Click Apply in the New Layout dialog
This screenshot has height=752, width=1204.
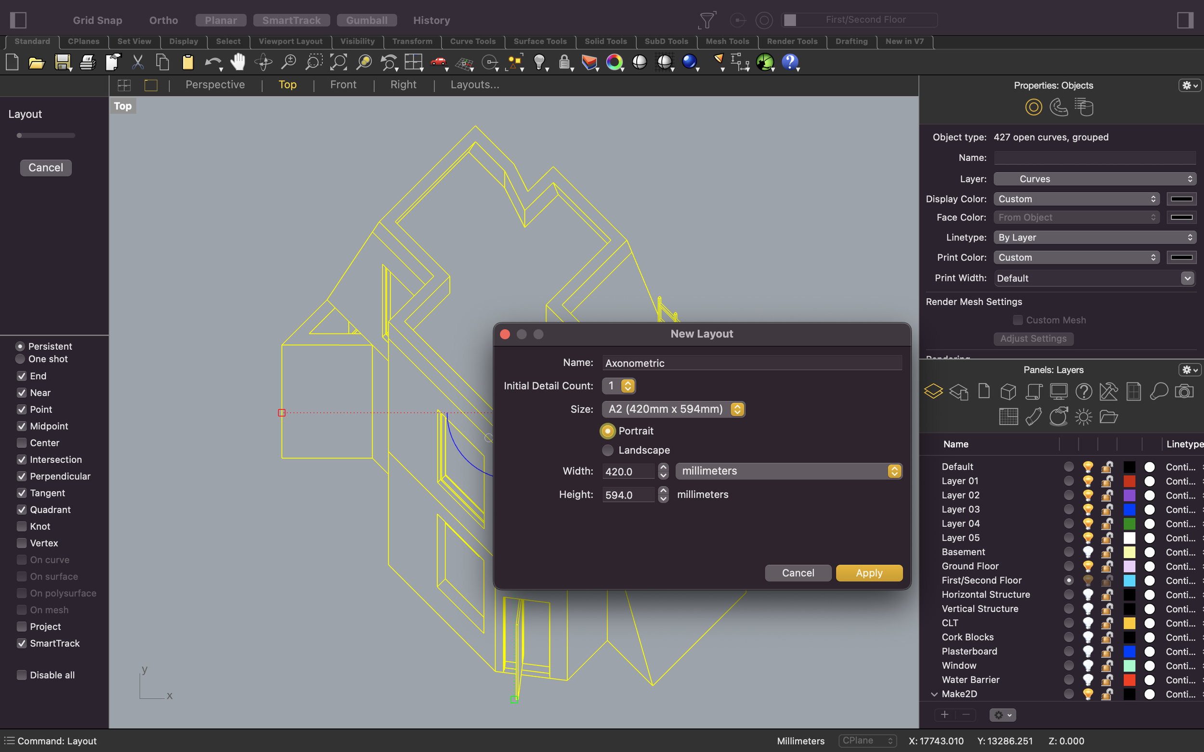(x=868, y=573)
